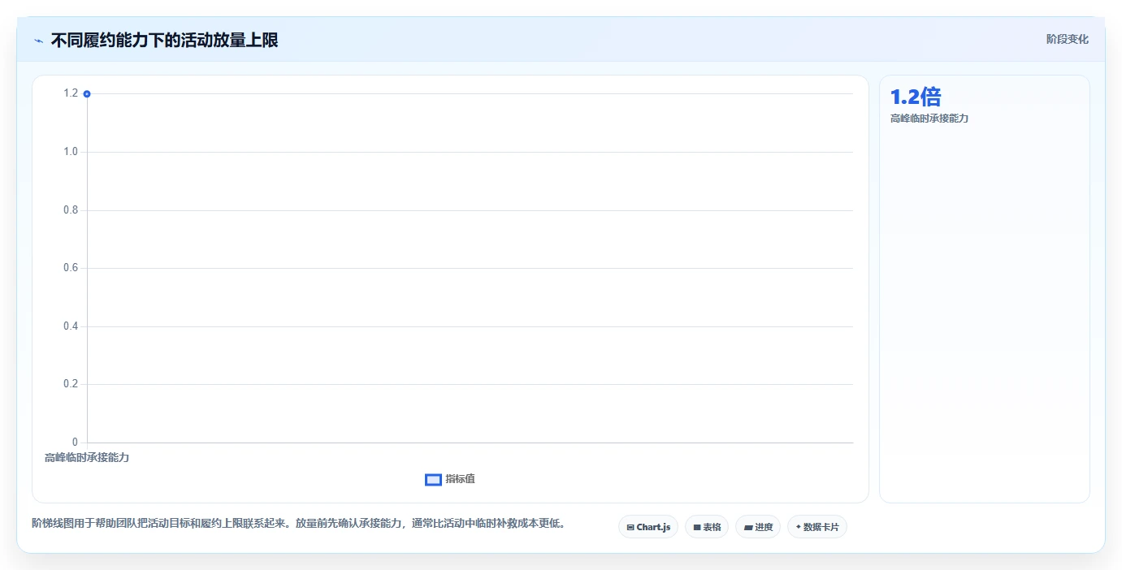Click the 高峰临时承接能力 card caption
Image resolution: width=1122 pixels, height=570 pixels.
pos(929,119)
